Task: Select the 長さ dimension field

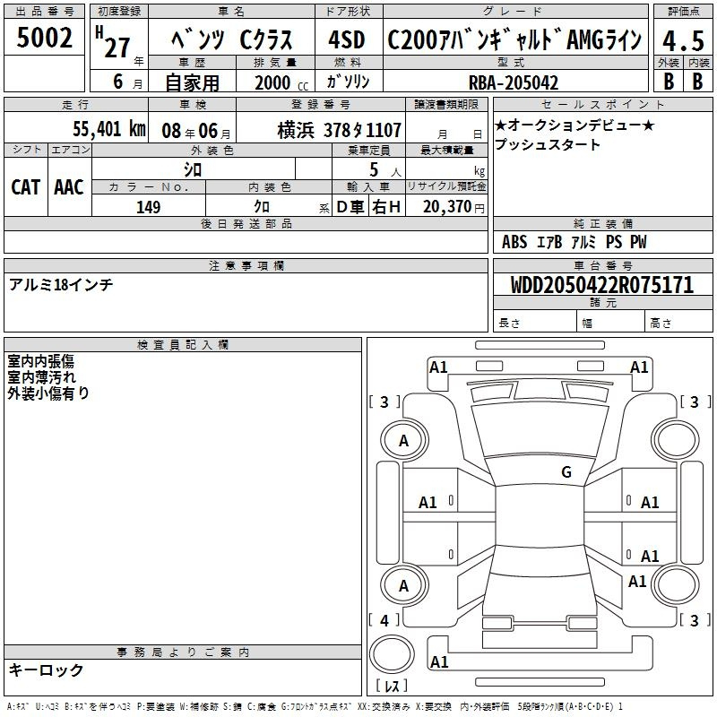Action: (534, 323)
